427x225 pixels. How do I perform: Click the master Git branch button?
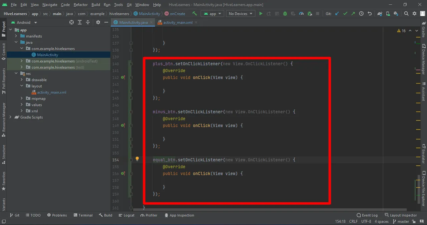point(401,221)
